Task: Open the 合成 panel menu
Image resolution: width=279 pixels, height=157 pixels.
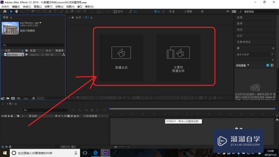Action: tap(92, 18)
